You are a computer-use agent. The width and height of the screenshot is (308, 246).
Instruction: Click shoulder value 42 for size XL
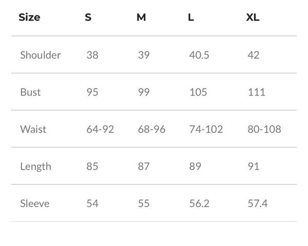(x=254, y=55)
